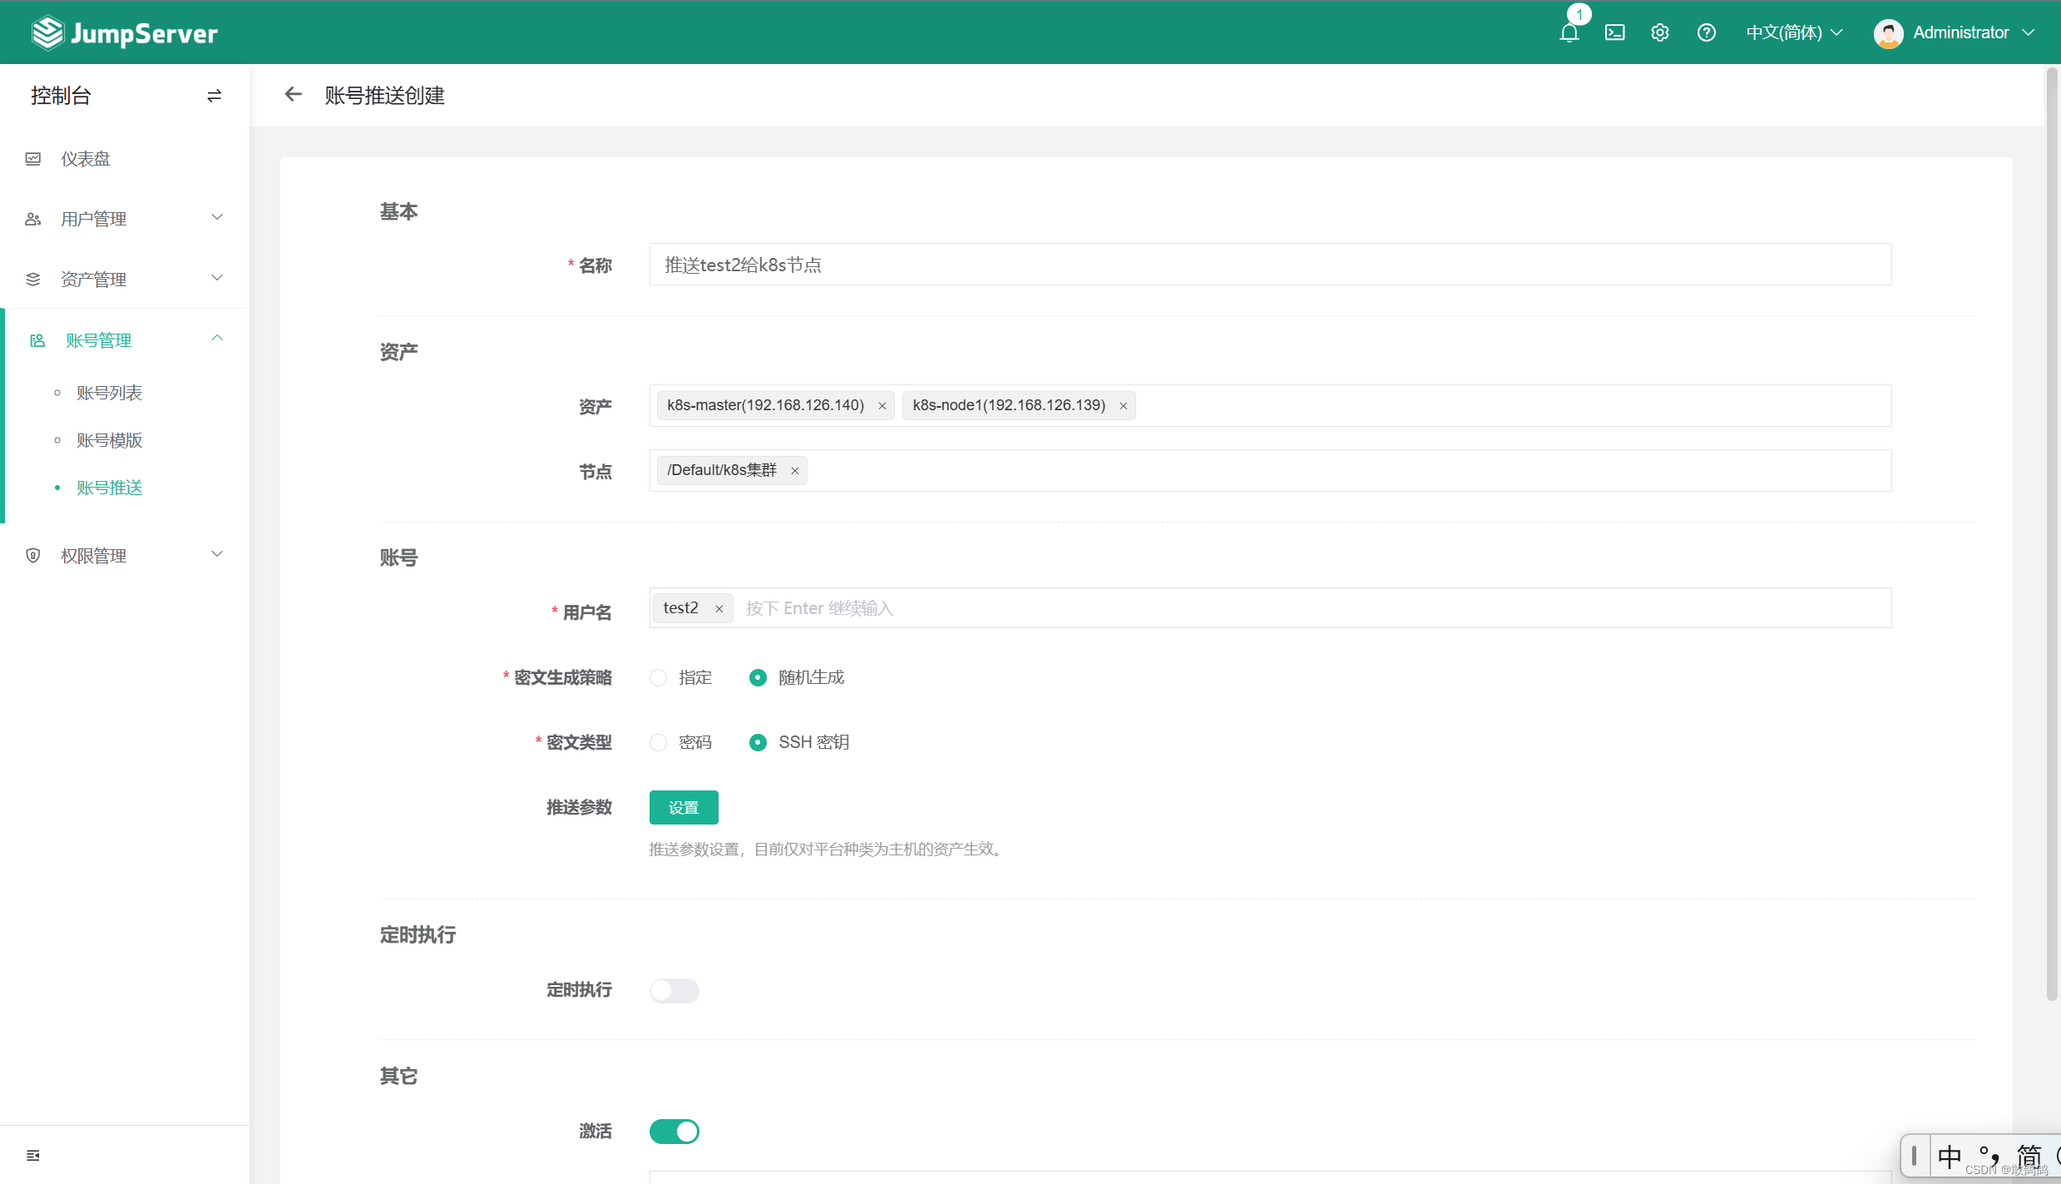Open 账号模版 submenu item
The image size is (2061, 1184).
tap(109, 440)
